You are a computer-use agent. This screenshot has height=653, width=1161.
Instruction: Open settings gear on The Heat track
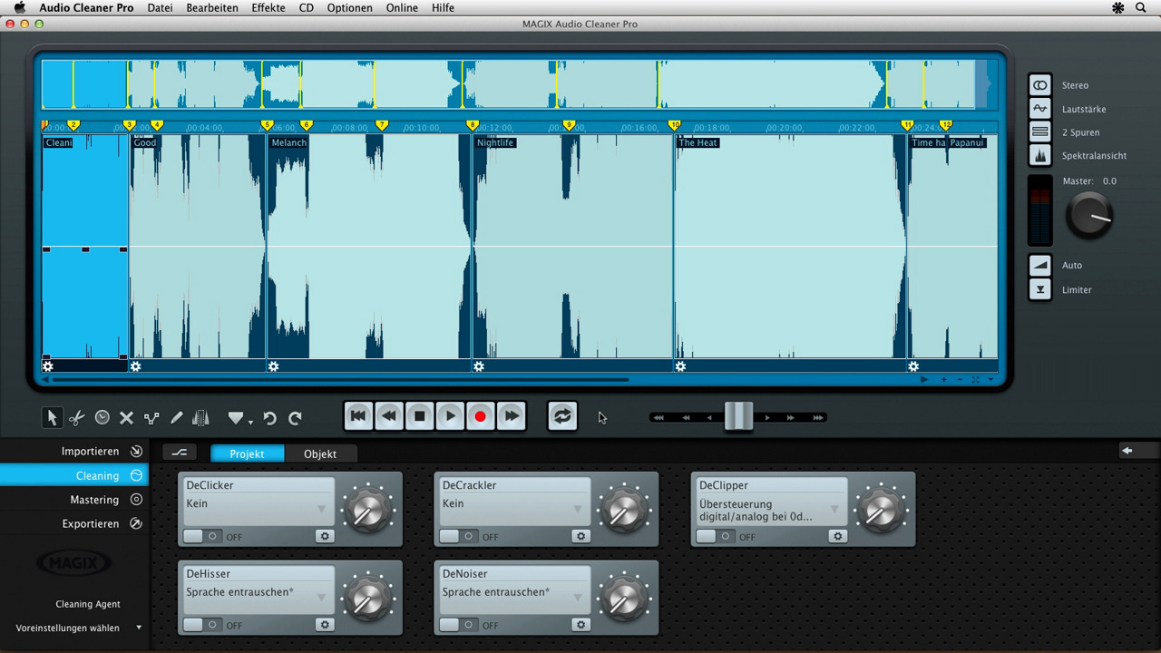(x=680, y=366)
